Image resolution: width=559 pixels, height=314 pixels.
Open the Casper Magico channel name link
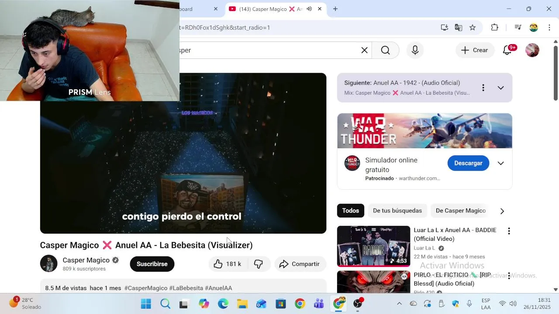point(86,260)
